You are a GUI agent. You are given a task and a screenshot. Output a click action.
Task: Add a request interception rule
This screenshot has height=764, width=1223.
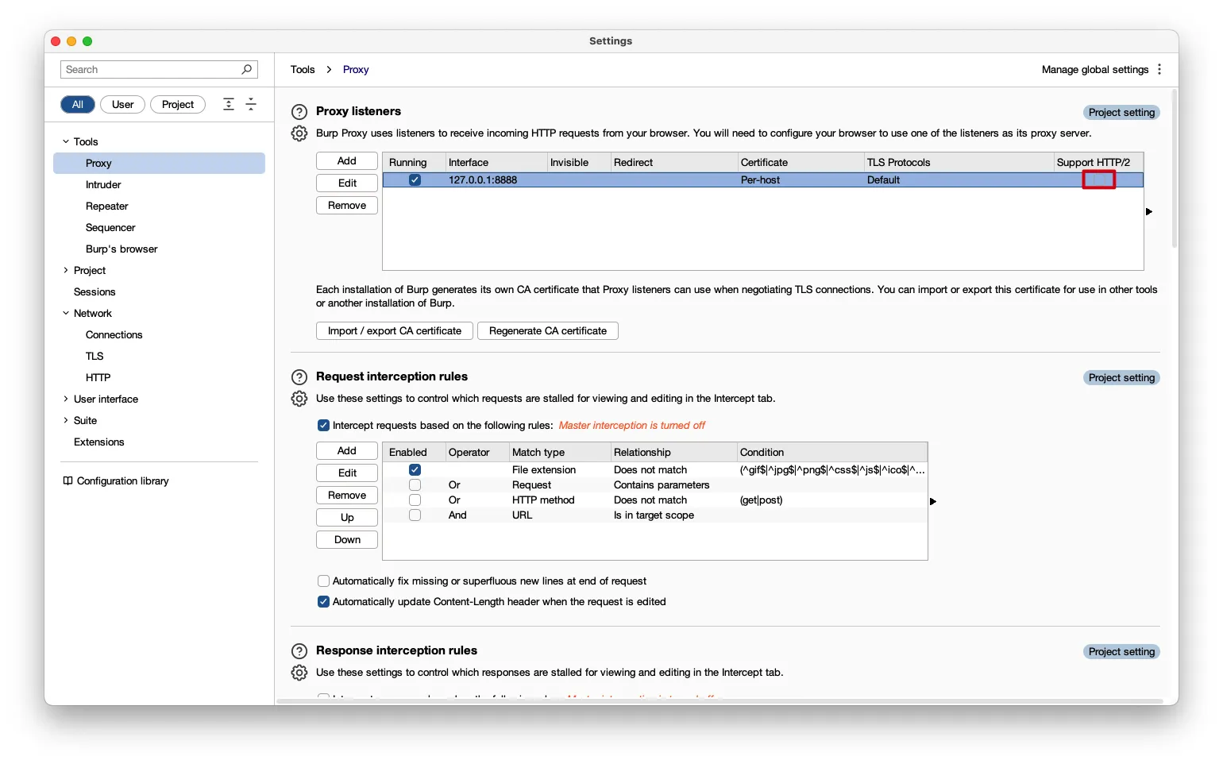coord(347,450)
